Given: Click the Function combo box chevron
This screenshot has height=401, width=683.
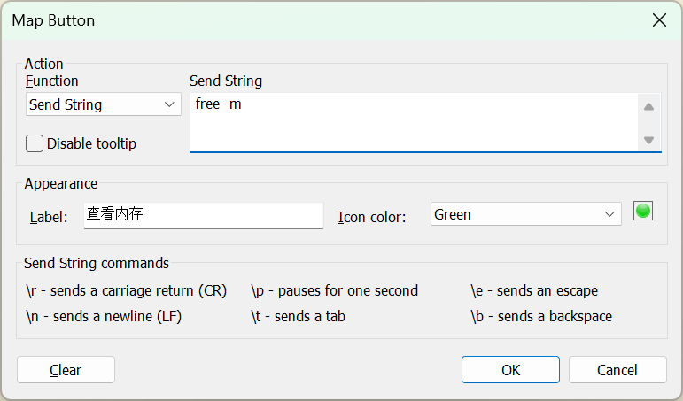Looking at the screenshot, I should (170, 104).
